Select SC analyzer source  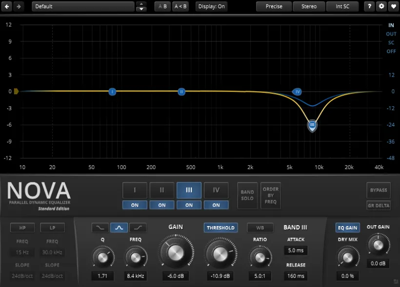pos(391,42)
